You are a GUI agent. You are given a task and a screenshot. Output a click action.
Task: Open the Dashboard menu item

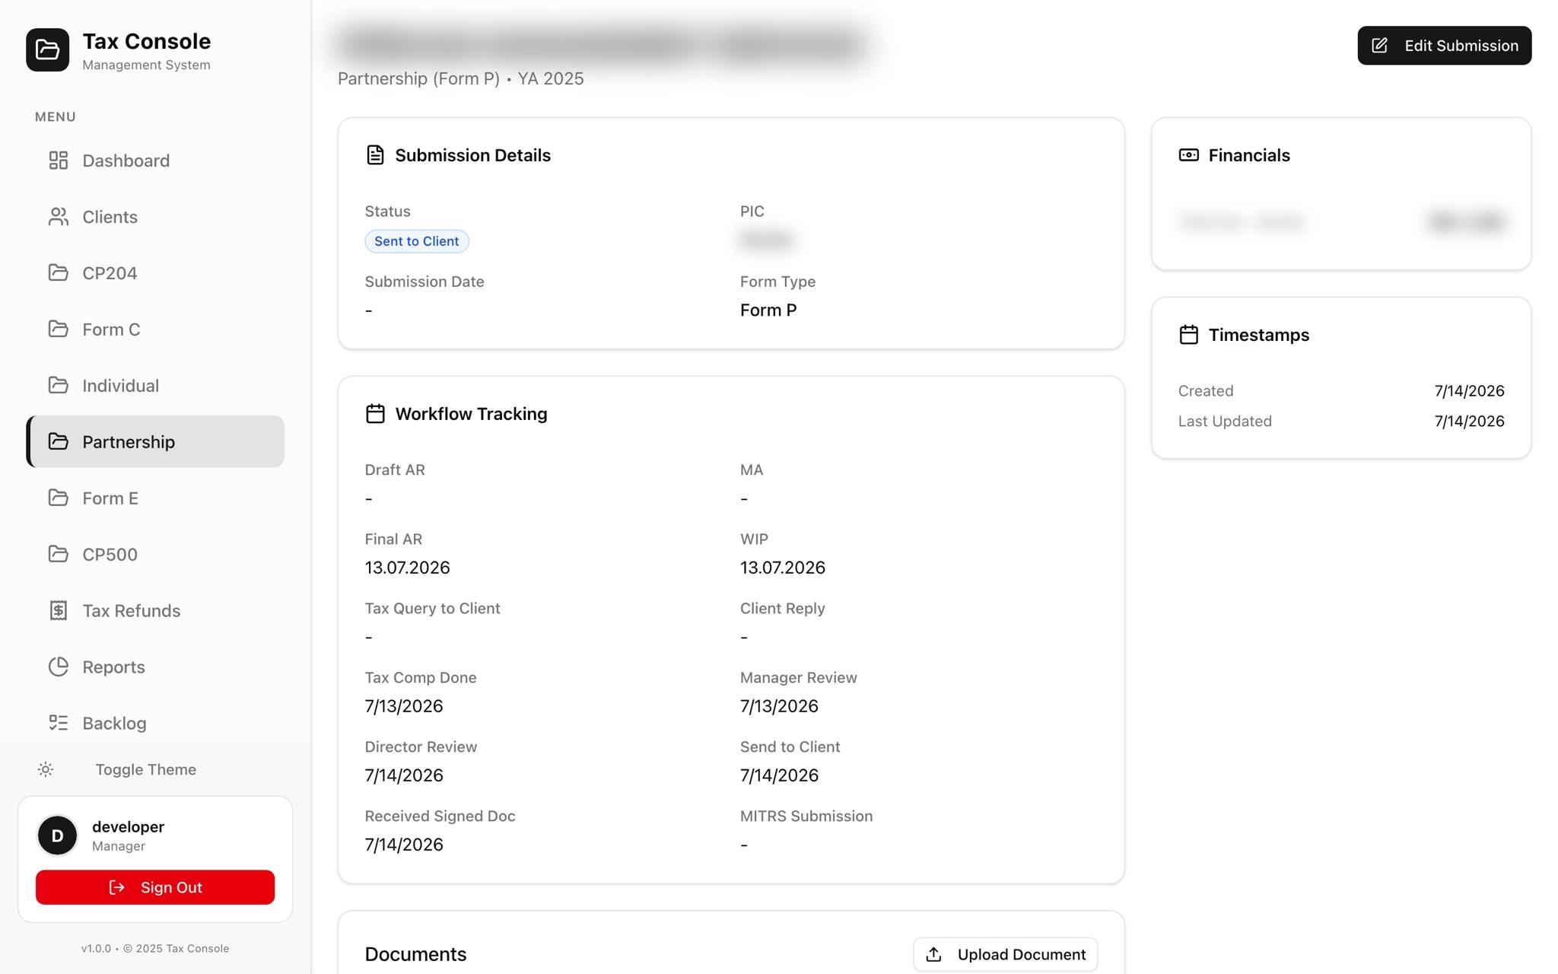(x=155, y=161)
